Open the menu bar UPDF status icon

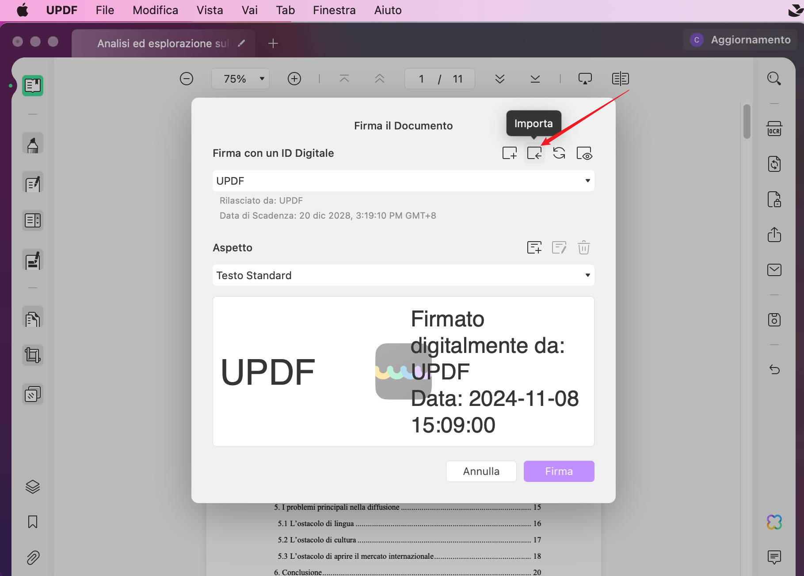click(796, 10)
